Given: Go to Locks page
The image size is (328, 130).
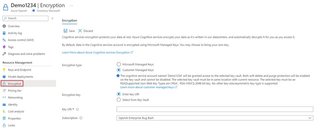Looking at the screenshot, I should (11, 125).
